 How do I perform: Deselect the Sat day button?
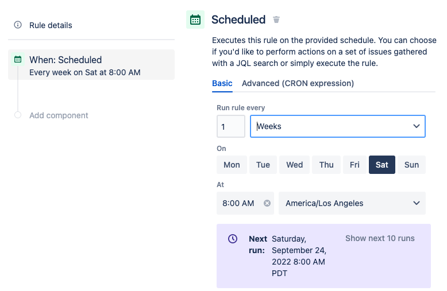(382, 165)
